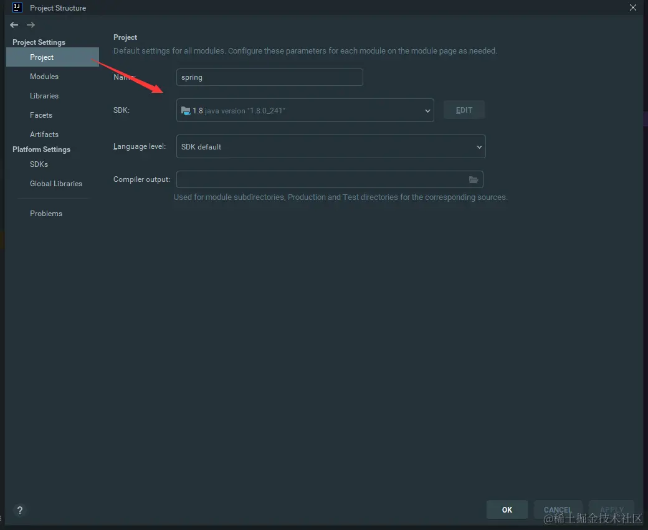Click the Platform Settings header
The image size is (648, 530).
tap(41, 149)
